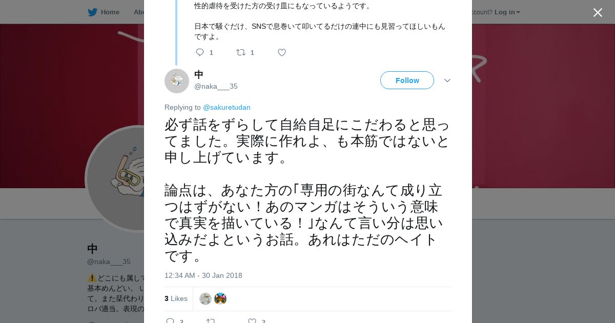This screenshot has width=615, height=323.
Task: Reply icon on the quoted tweet
Action: click(200, 52)
